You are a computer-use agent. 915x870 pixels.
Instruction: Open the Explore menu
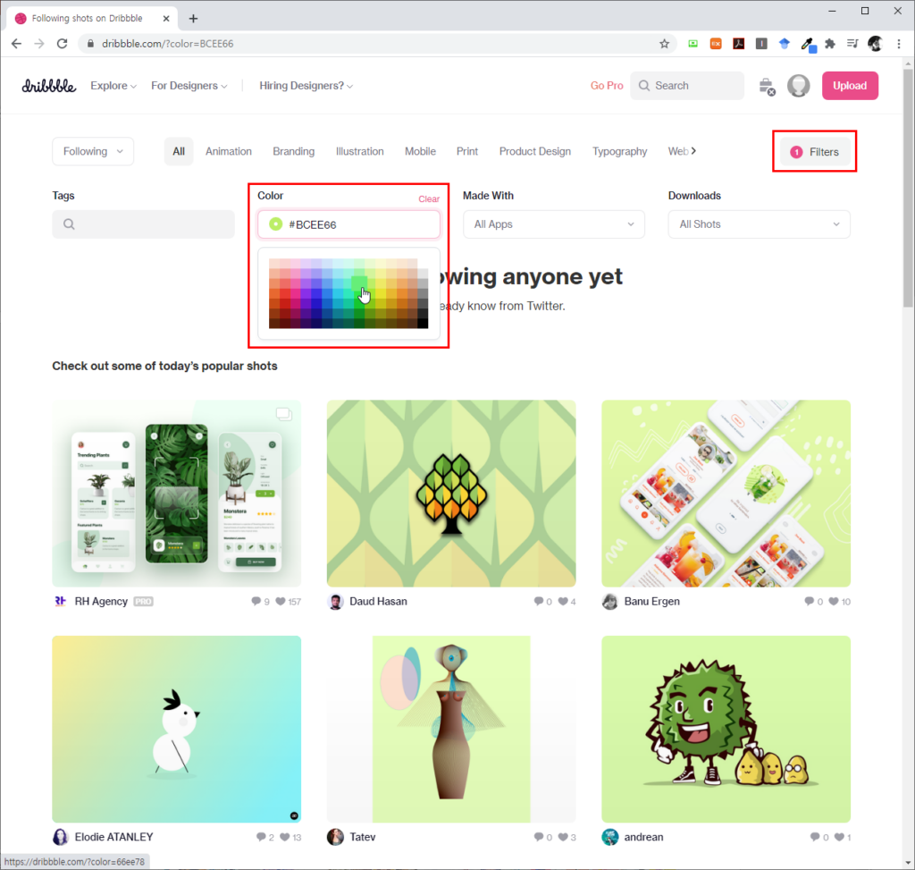coord(113,86)
